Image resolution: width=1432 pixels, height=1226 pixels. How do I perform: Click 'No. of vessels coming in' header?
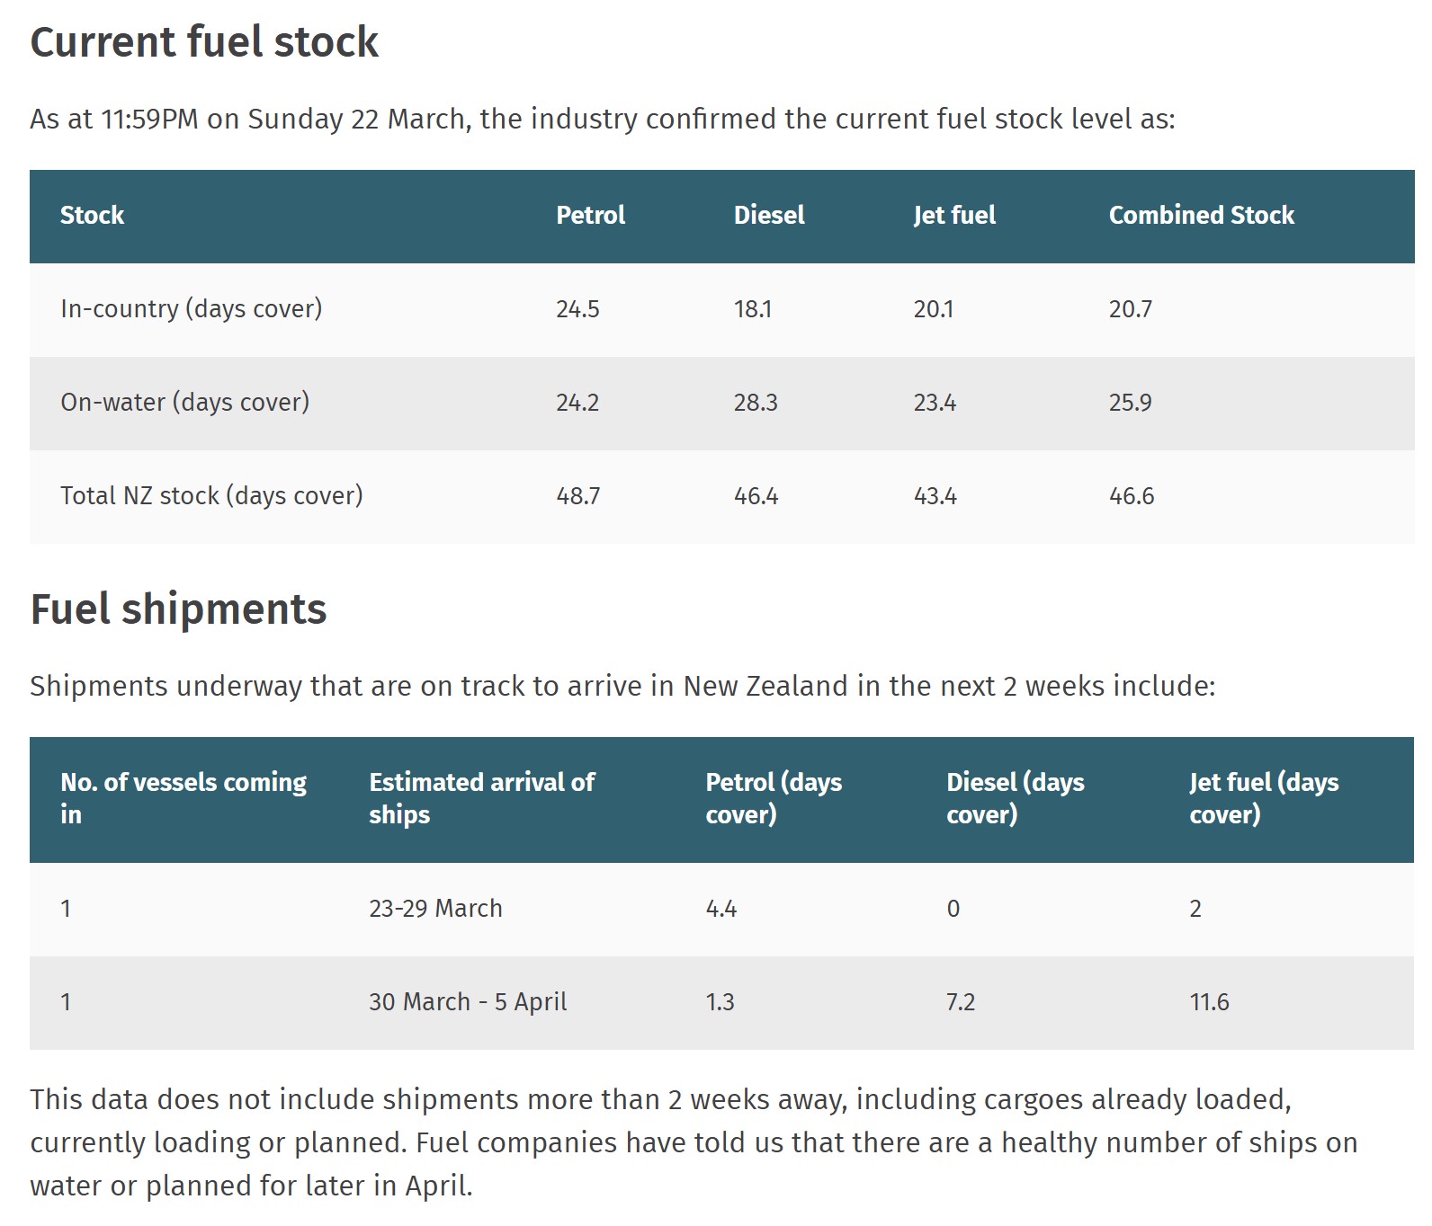point(183,798)
